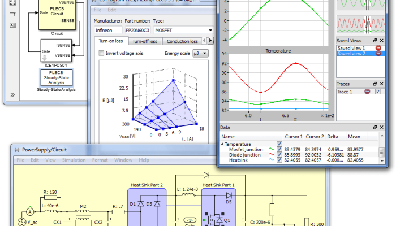The width and height of the screenshot is (396, 226).
Task: Select the ICE1PCS01 controller block
Action: 56,50
